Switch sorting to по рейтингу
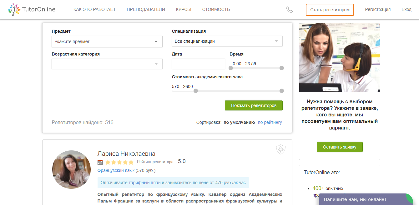 click(x=270, y=123)
